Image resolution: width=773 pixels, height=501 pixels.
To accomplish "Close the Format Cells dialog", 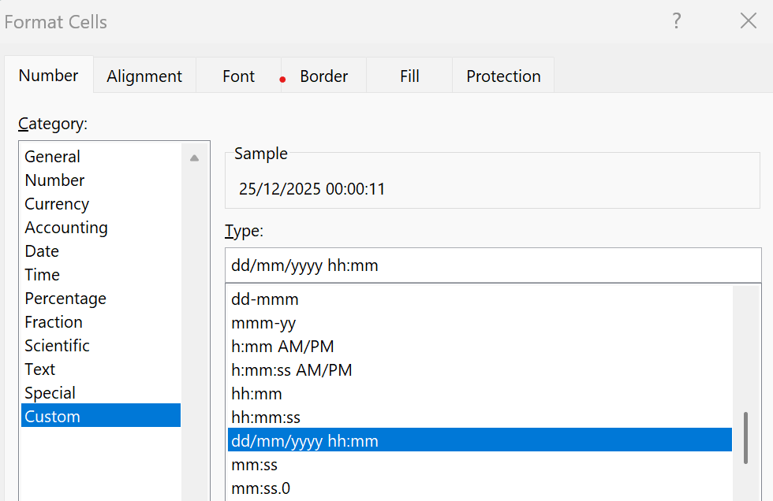I will tap(748, 21).
